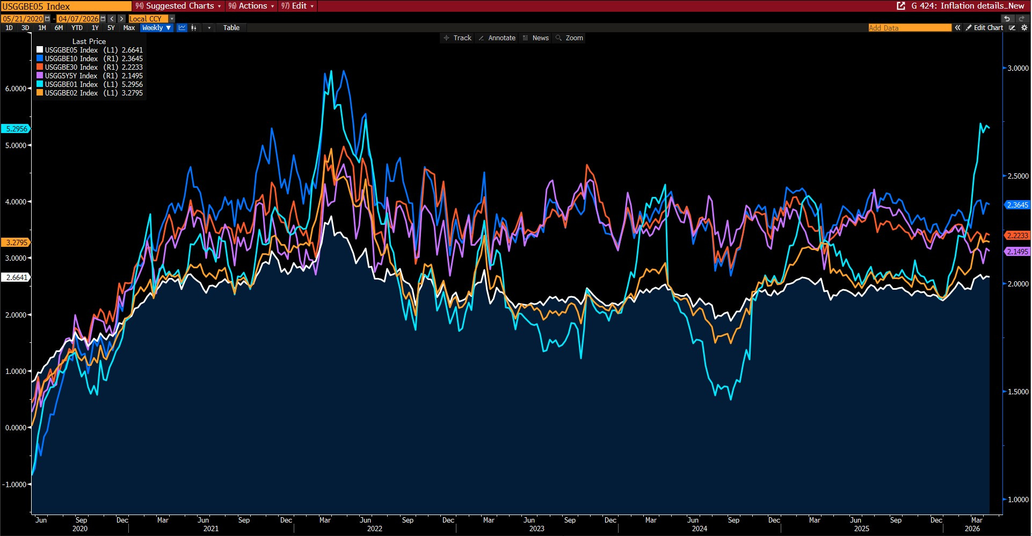Open the Actions menu
The image size is (1032, 536).
pos(251,6)
